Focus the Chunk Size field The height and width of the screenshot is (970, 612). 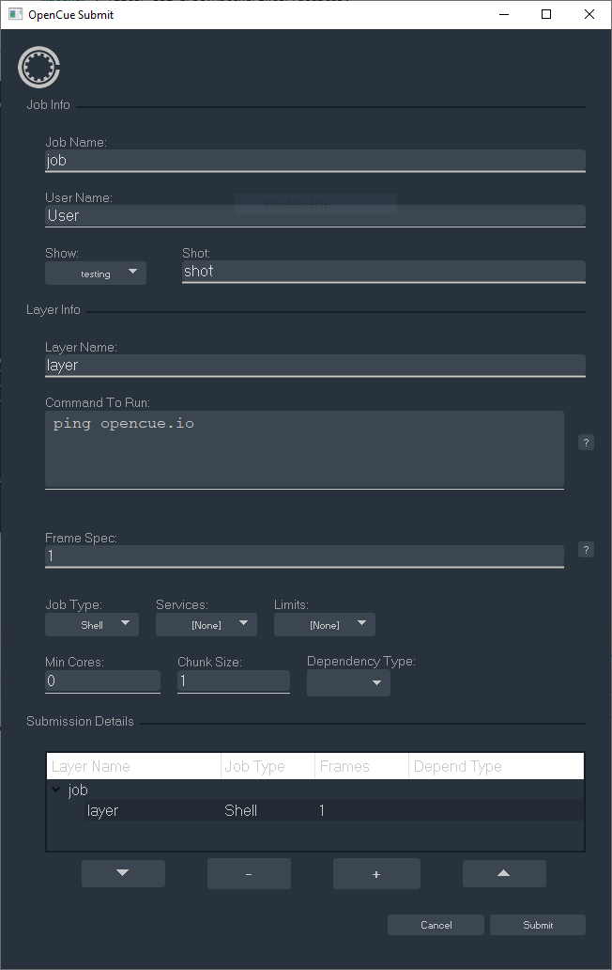click(234, 681)
